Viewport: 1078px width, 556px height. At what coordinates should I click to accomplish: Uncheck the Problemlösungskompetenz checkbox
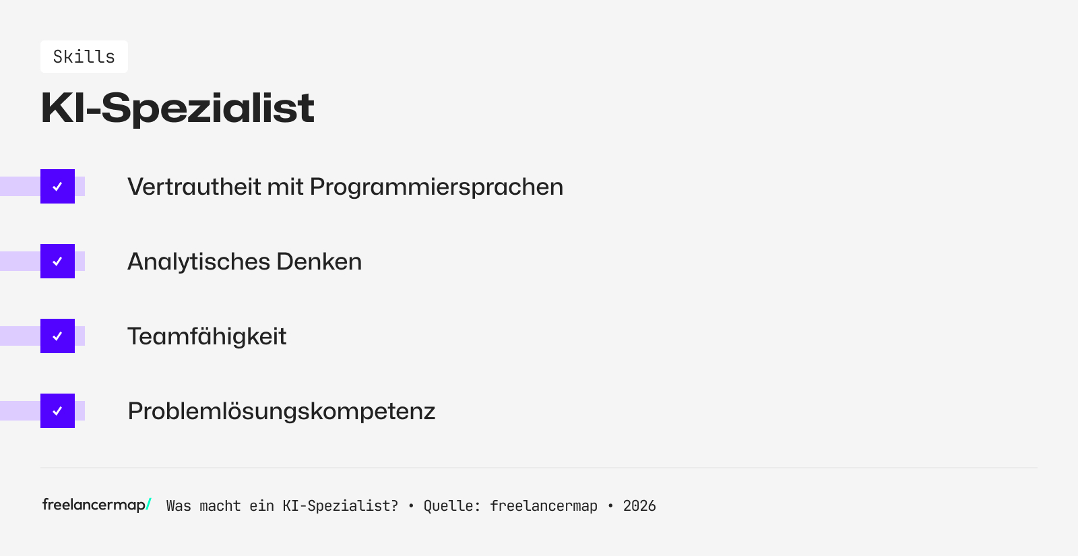point(57,411)
